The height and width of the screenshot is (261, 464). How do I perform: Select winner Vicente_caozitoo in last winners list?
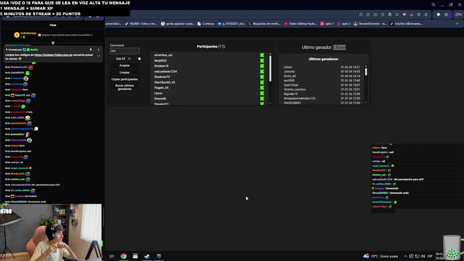coord(295,90)
